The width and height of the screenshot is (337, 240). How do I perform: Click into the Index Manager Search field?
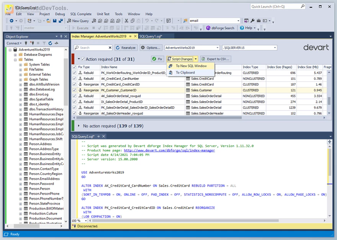(93, 48)
